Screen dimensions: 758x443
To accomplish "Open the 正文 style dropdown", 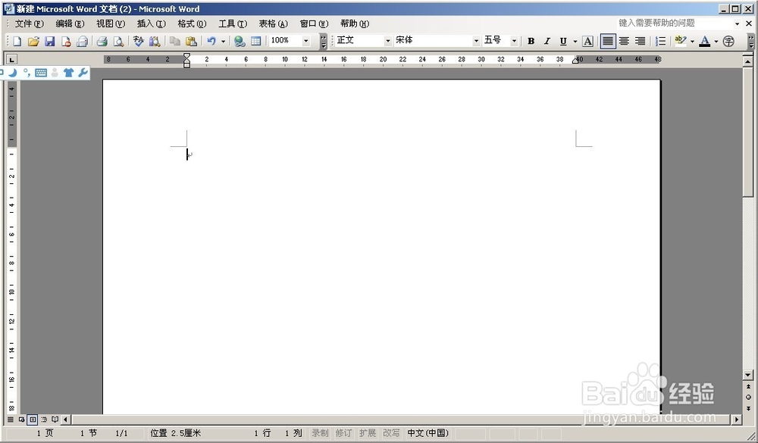I will [387, 41].
